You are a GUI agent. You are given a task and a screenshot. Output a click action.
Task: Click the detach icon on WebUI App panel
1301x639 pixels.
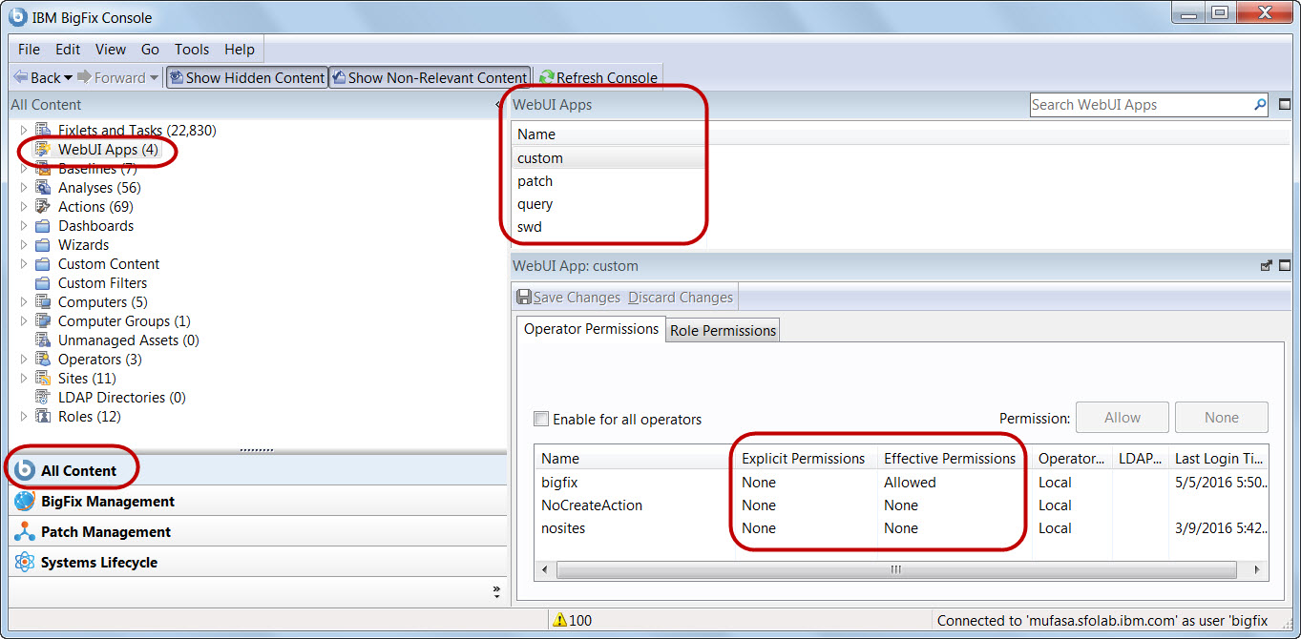[x=1266, y=265]
